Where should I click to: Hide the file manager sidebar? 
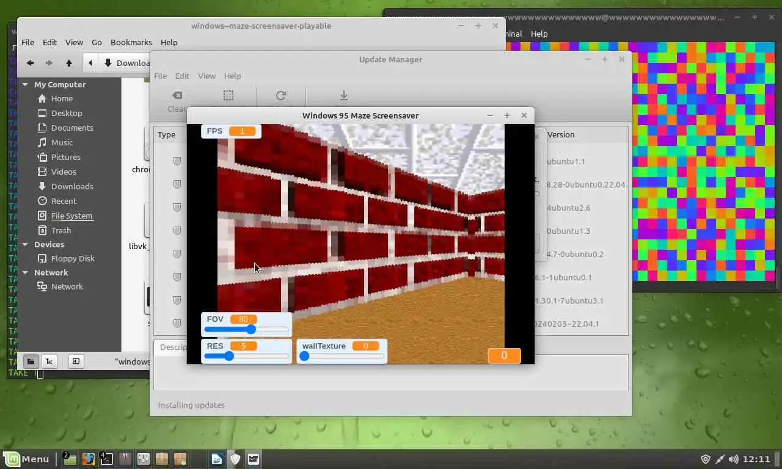pos(76,361)
